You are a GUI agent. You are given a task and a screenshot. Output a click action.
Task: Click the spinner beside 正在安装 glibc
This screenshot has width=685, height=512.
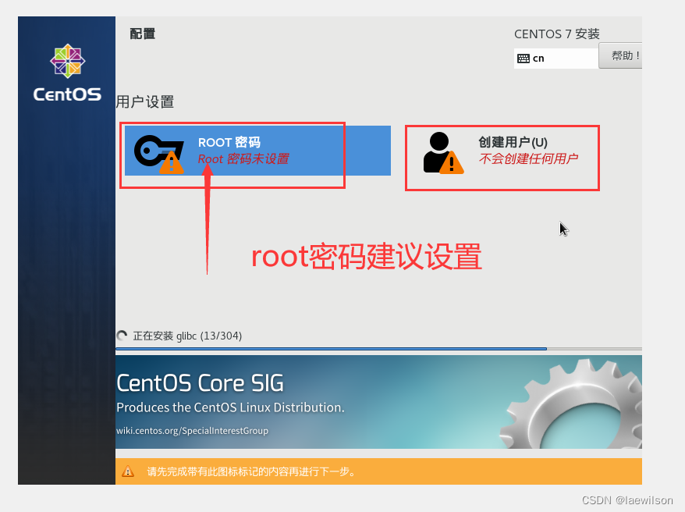tap(122, 336)
